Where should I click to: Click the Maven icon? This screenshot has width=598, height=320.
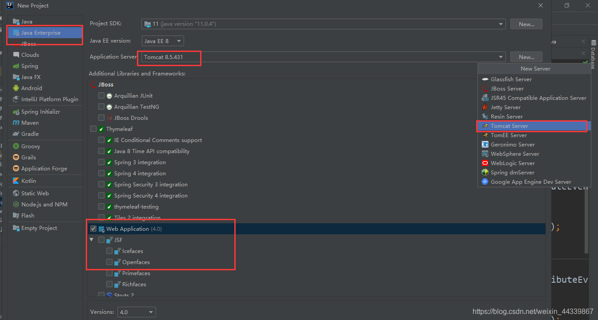click(x=16, y=122)
